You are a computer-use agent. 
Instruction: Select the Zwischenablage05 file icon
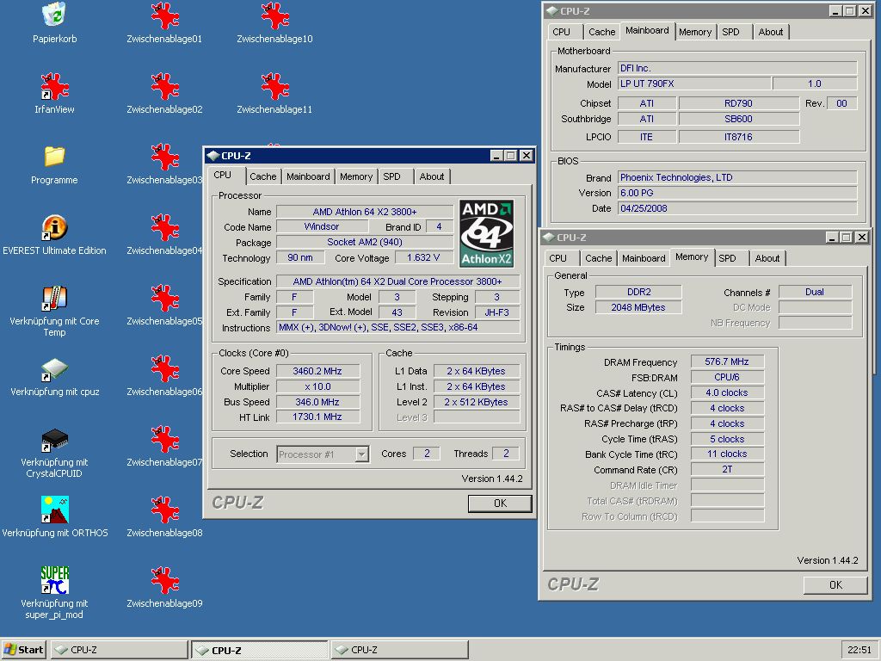pos(164,298)
